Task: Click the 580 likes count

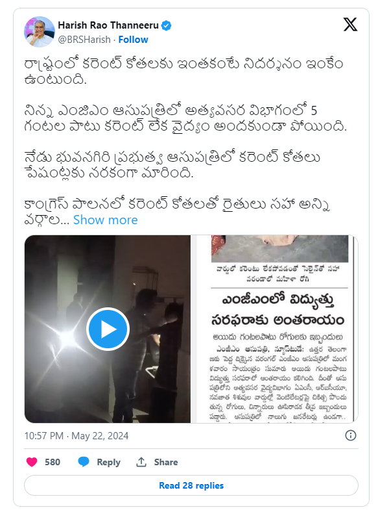Action: click(53, 462)
